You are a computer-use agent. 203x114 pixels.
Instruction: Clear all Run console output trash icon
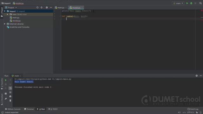point(10,100)
